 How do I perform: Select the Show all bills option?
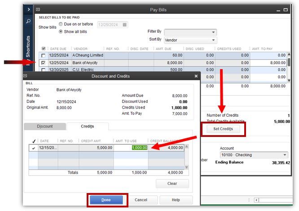click(61, 31)
